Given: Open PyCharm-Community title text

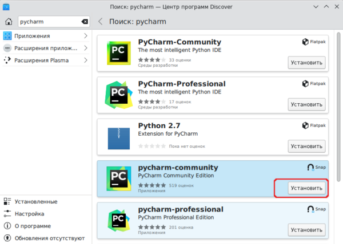Looking at the screenshot, I should coord(180,42).
